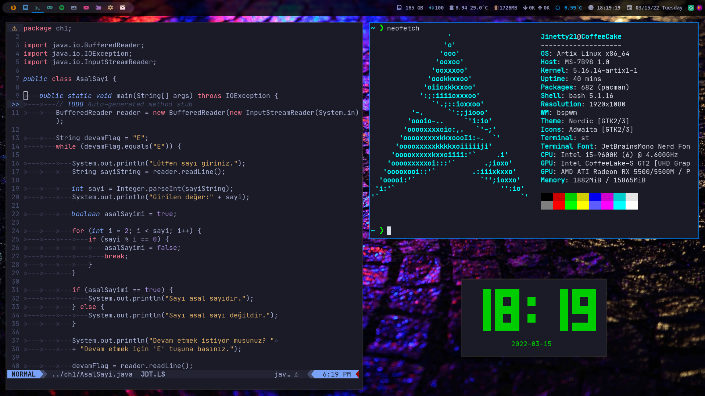
Task: Click the Resolution line showing 1920x1080
Action: (x=583, y=104)
